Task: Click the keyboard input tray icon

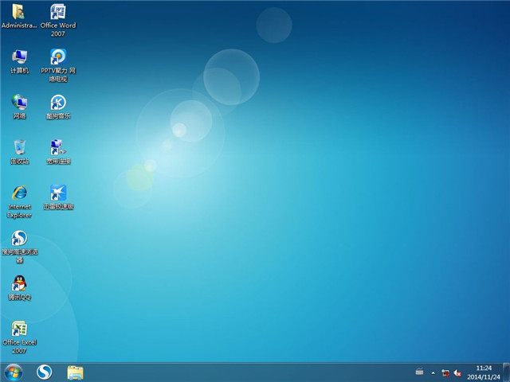Action: tap(420, 372)
